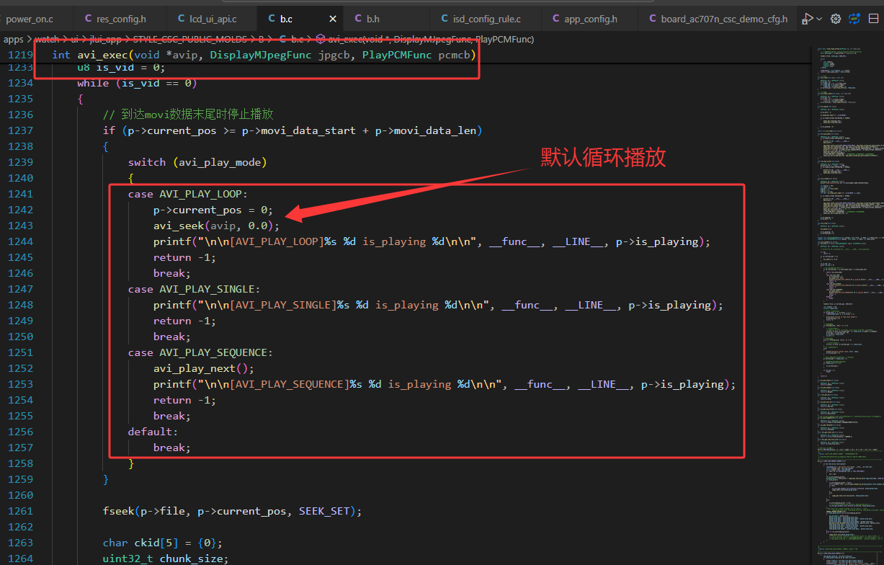Click the 'p->current_pos = 0;' line

(x=213, y=210)
